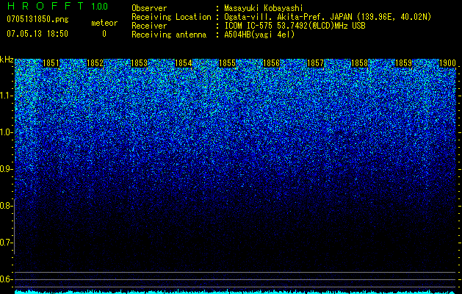The width and height of the screenshot is (462, 294).
Task: Click the date stamp 07.05.13 18:50
Action: pyautogui.click(x=37, y=34)
